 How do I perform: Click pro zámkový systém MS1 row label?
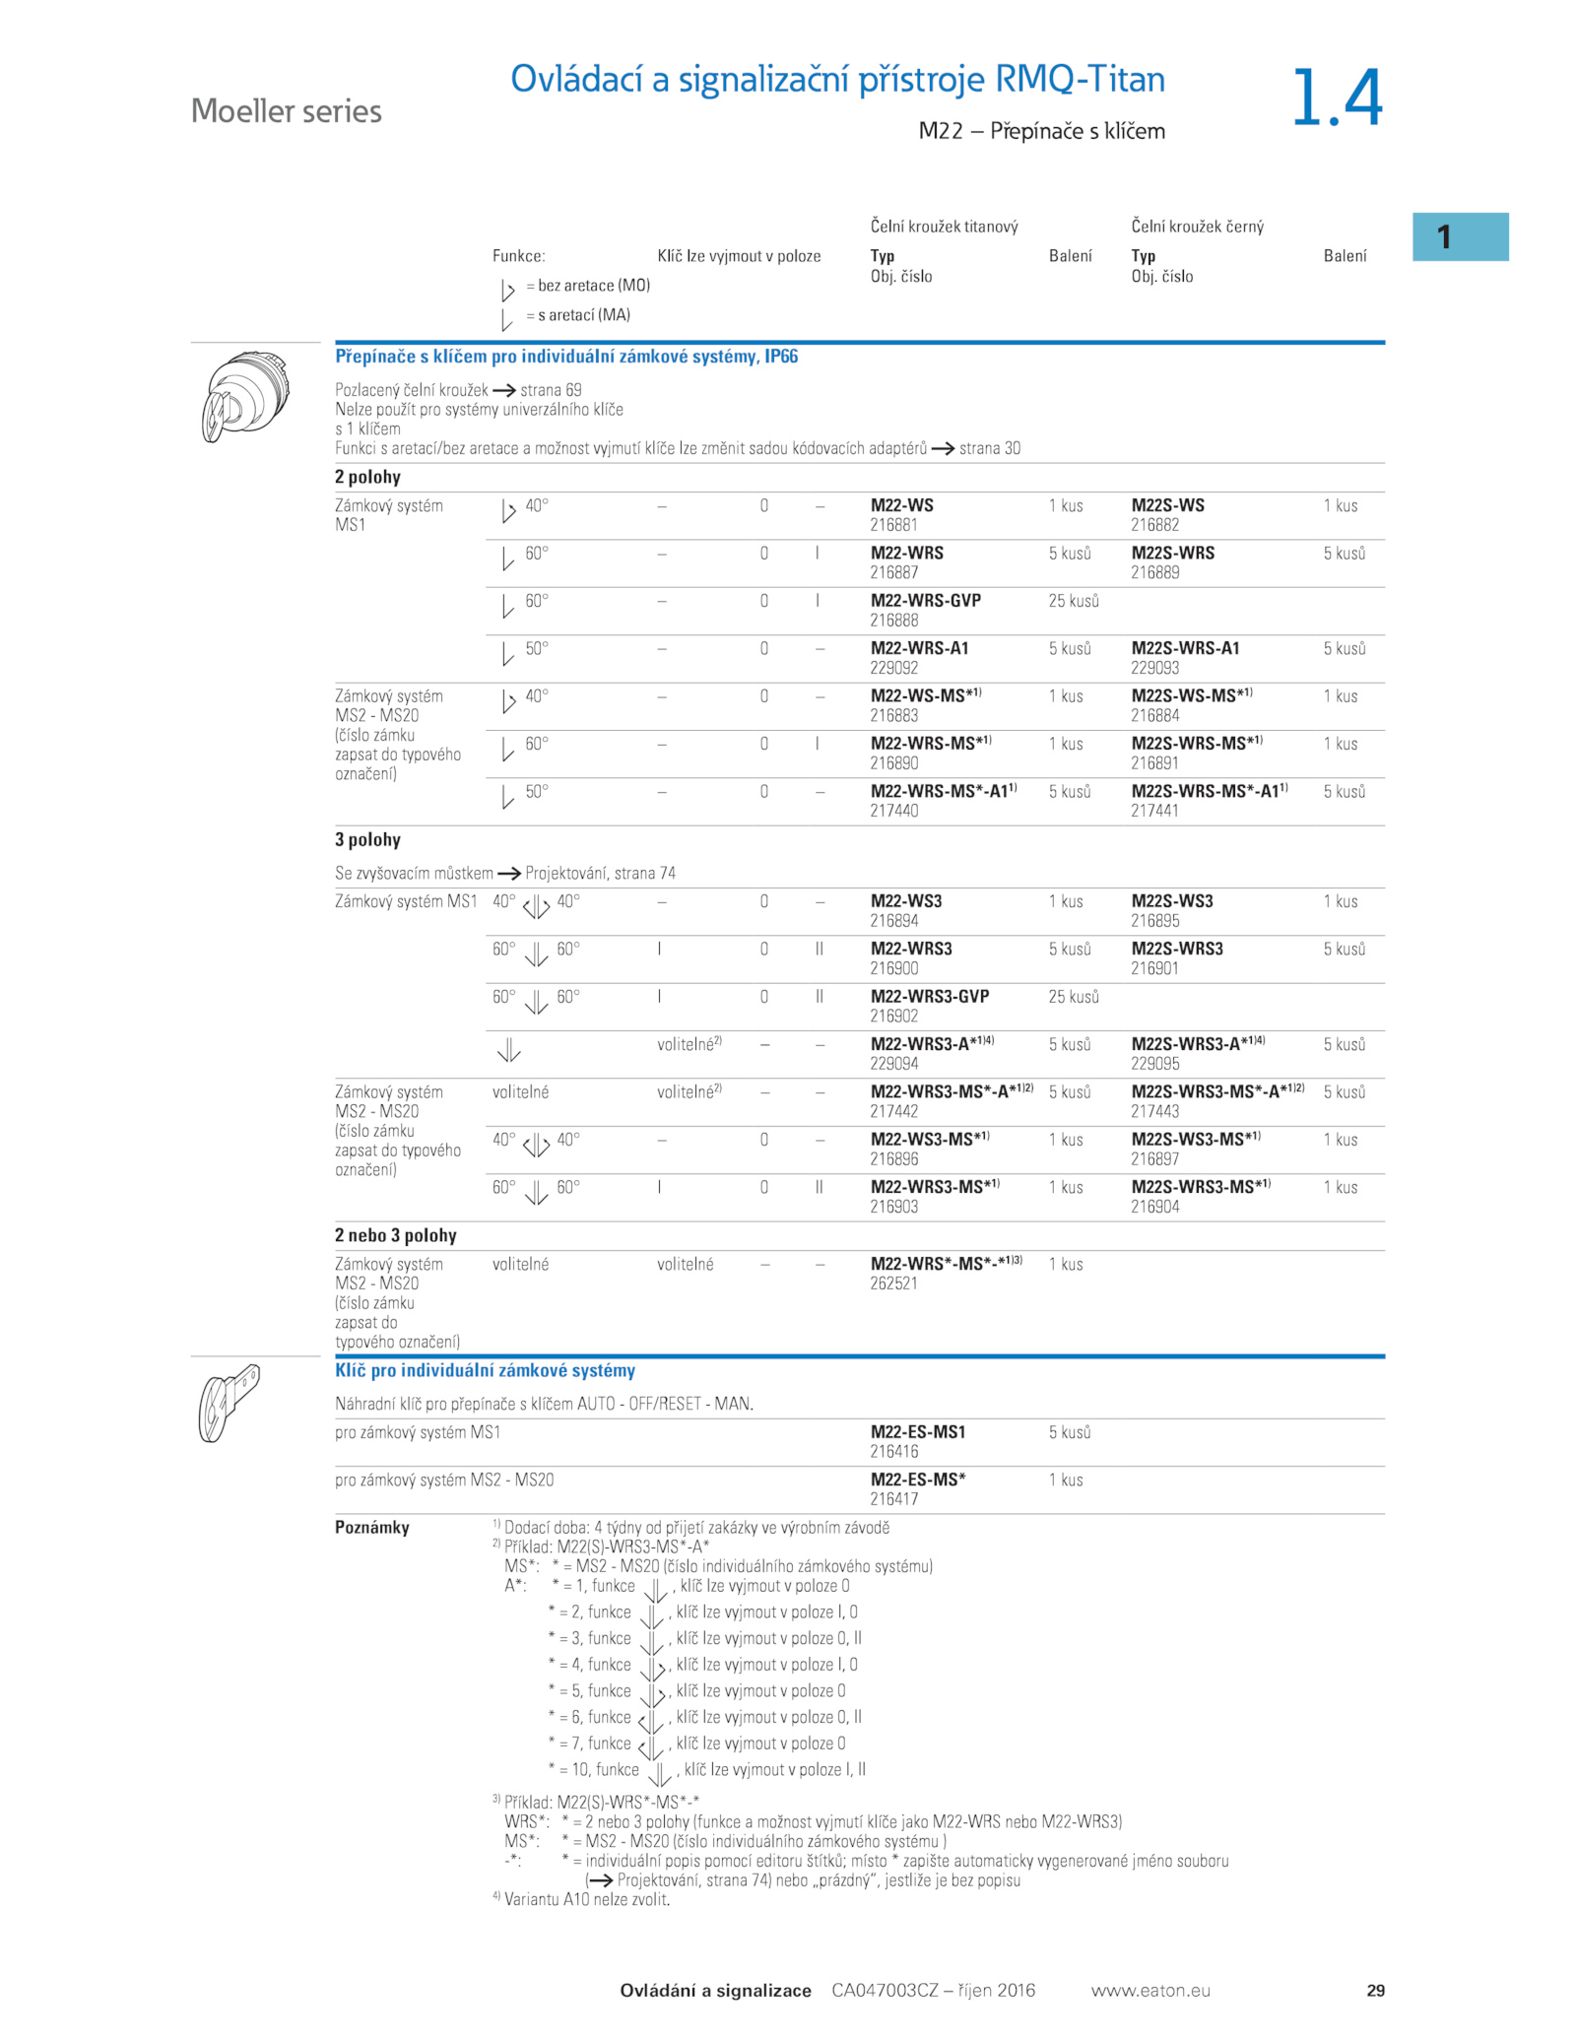pyautogui.click(x=418, y=1432)
